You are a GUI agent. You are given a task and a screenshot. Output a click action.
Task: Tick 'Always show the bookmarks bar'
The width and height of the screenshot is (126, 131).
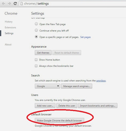tap(36, 66)
